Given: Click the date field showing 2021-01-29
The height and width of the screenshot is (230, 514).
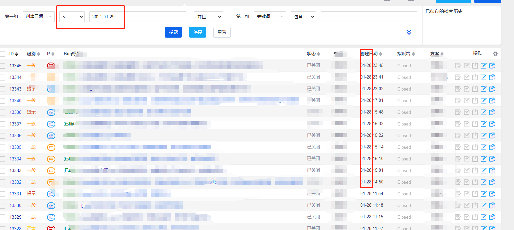Looking at the screenshot, I should pyautogui.click(x=138, y=17).
